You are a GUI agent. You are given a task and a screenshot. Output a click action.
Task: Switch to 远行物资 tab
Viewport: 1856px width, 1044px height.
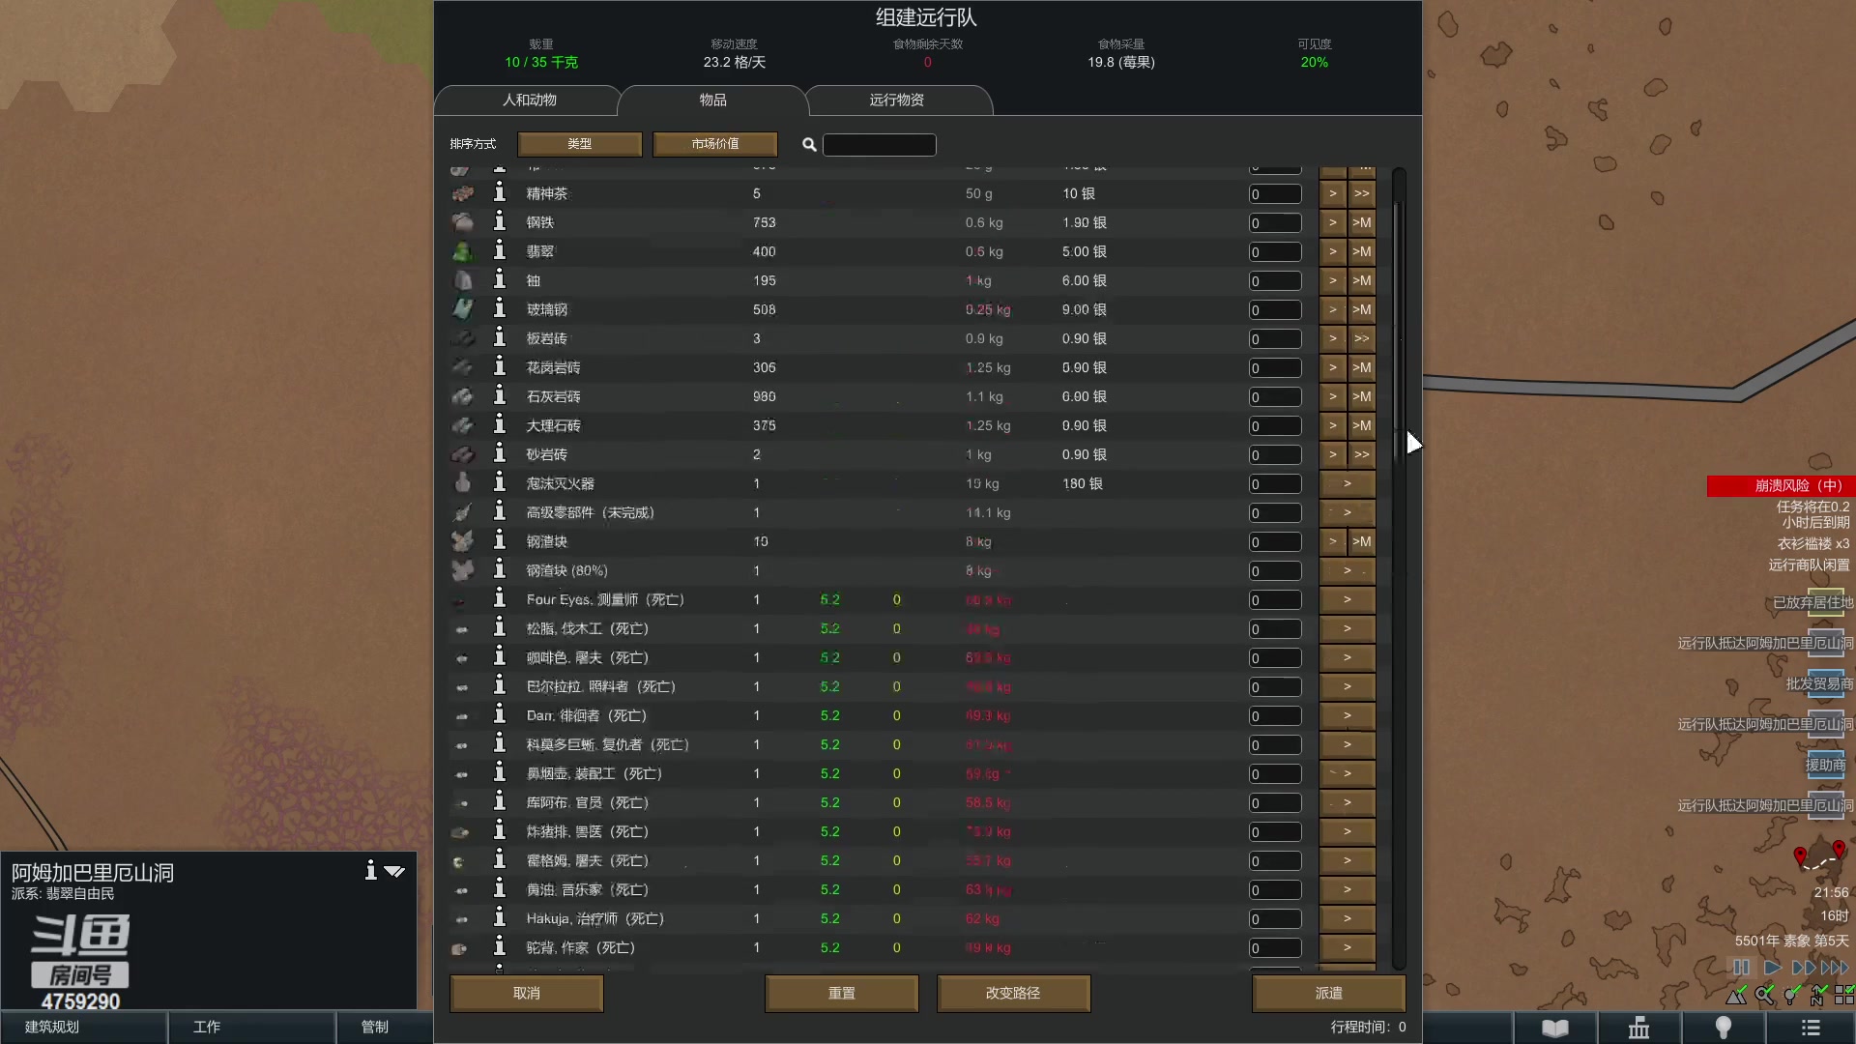coord(896,100)
